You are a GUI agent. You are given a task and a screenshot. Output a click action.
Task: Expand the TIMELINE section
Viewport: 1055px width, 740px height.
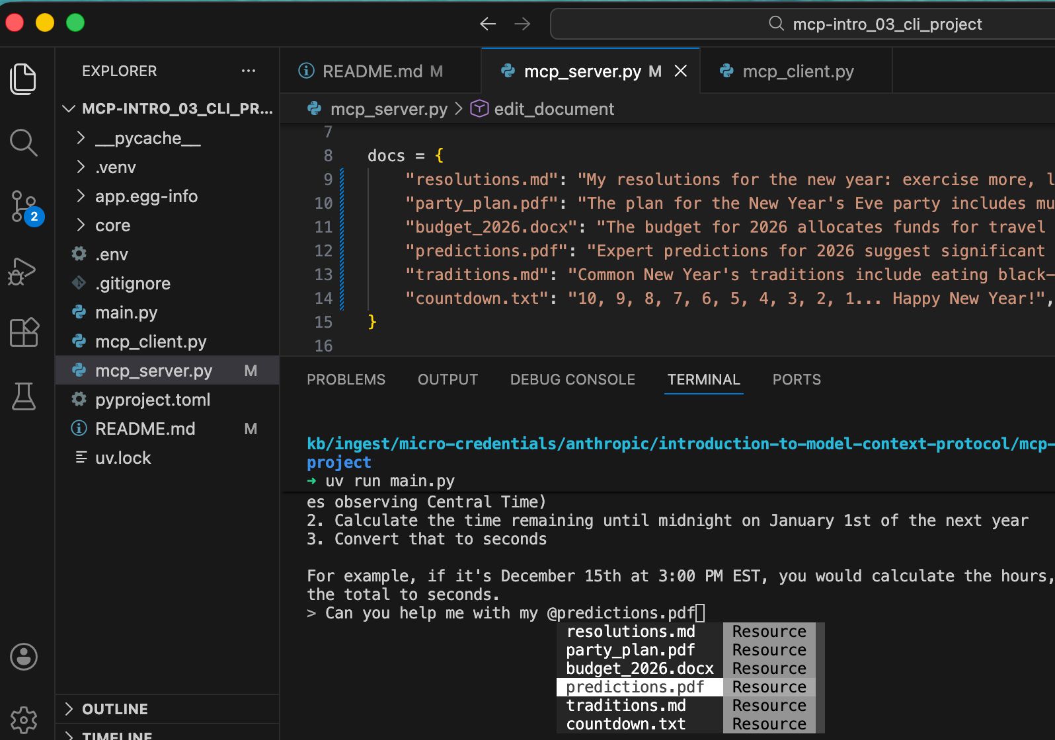pos(69,735)
